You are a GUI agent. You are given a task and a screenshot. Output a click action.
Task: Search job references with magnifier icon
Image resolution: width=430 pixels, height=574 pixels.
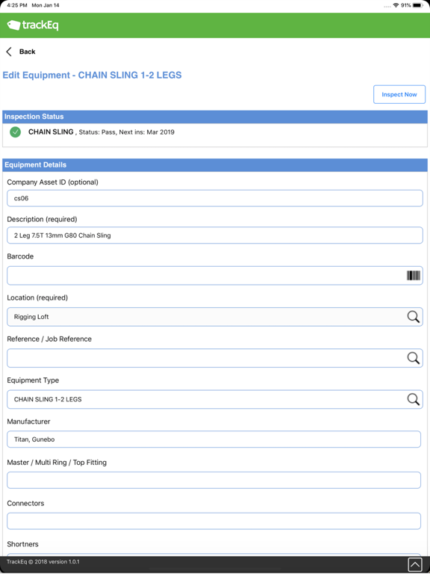pyautogui.click(x=413, y=358)
